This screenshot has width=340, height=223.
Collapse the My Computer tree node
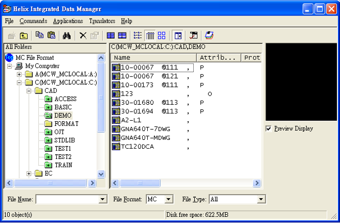9,66
